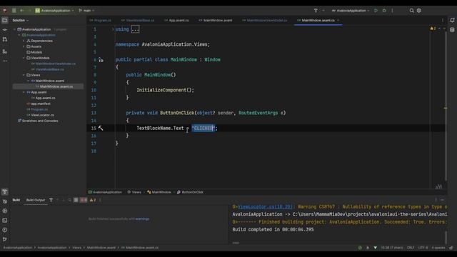Open the Pull Requests tool window icon

(5, 39)
